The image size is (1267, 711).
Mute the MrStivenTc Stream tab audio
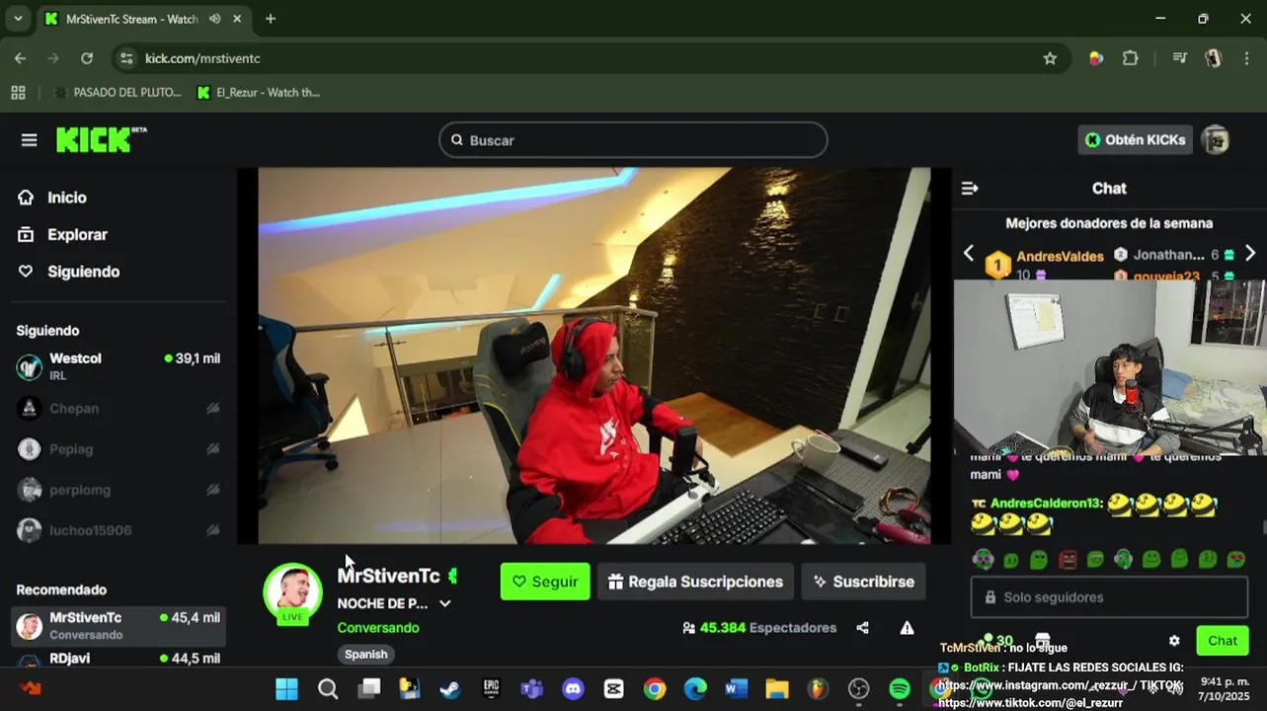(214, 19)
